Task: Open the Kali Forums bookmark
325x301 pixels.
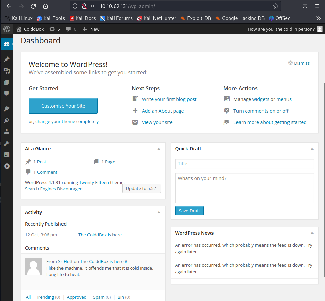Action: pyautogui.click(x=116, y=18)
